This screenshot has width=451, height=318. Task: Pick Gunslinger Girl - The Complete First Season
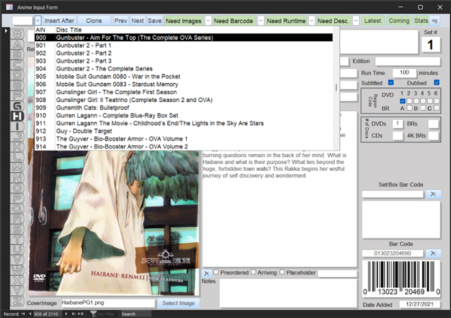[184, 92]
